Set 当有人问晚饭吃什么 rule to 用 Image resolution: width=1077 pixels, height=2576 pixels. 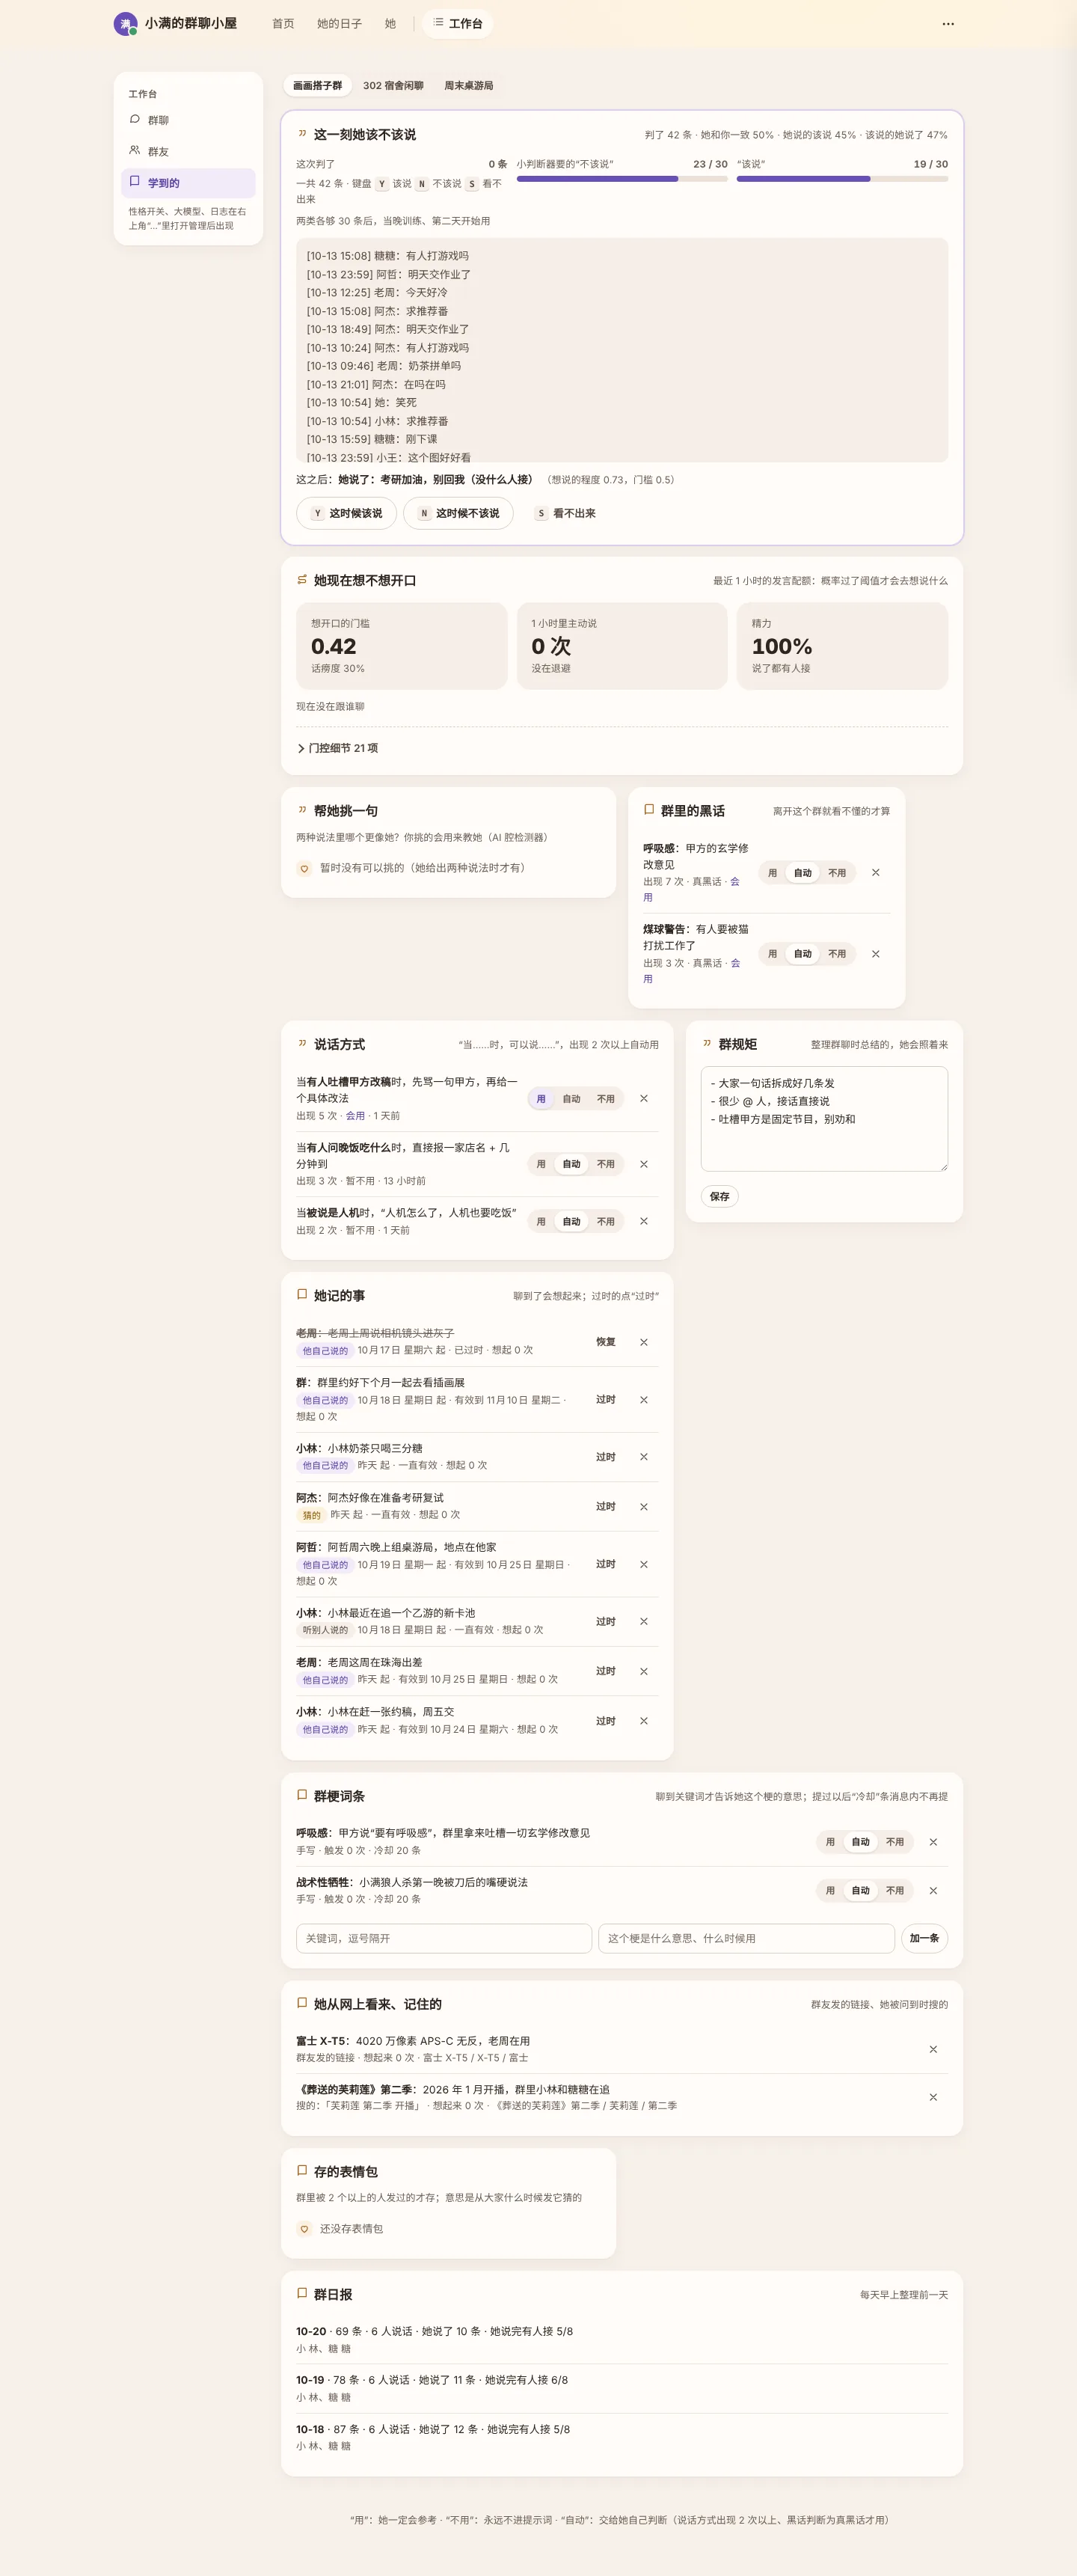point(541,1164)
